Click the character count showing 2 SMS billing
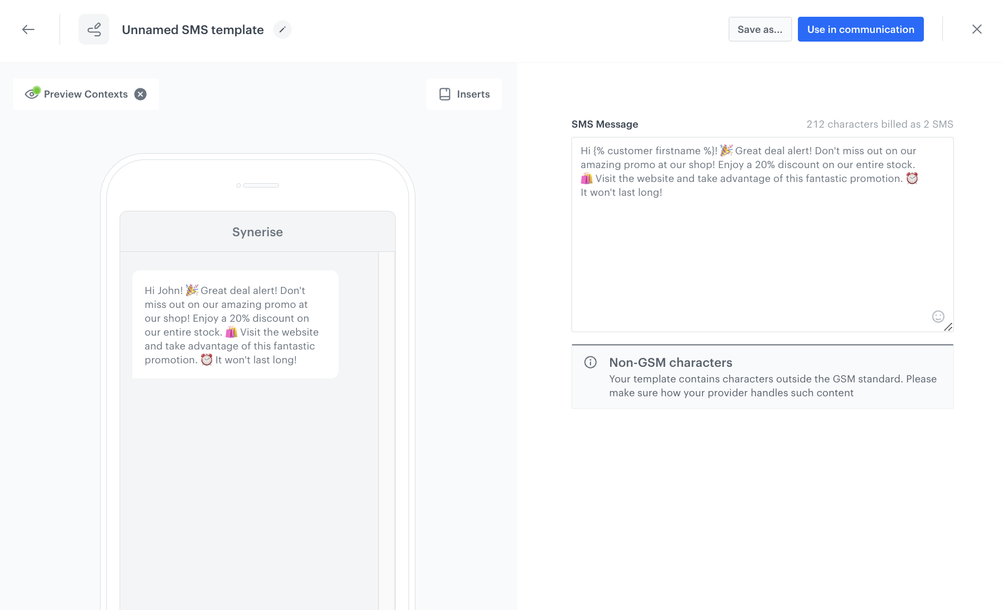The height and width of the screenshot is (610, 1003). [879, 124]
